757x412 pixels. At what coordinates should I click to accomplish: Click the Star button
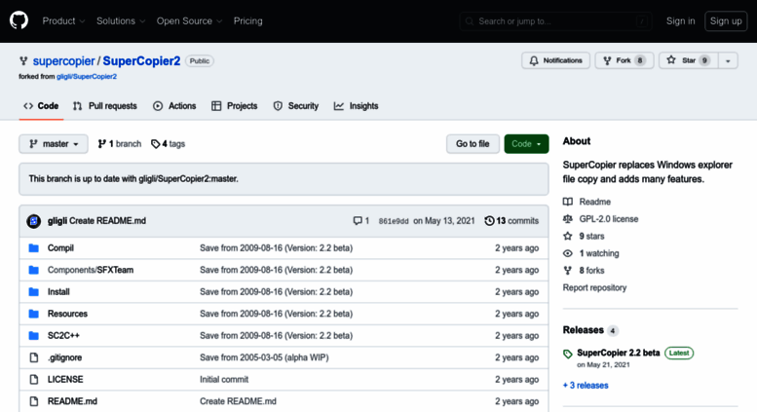tap(689, 60)
